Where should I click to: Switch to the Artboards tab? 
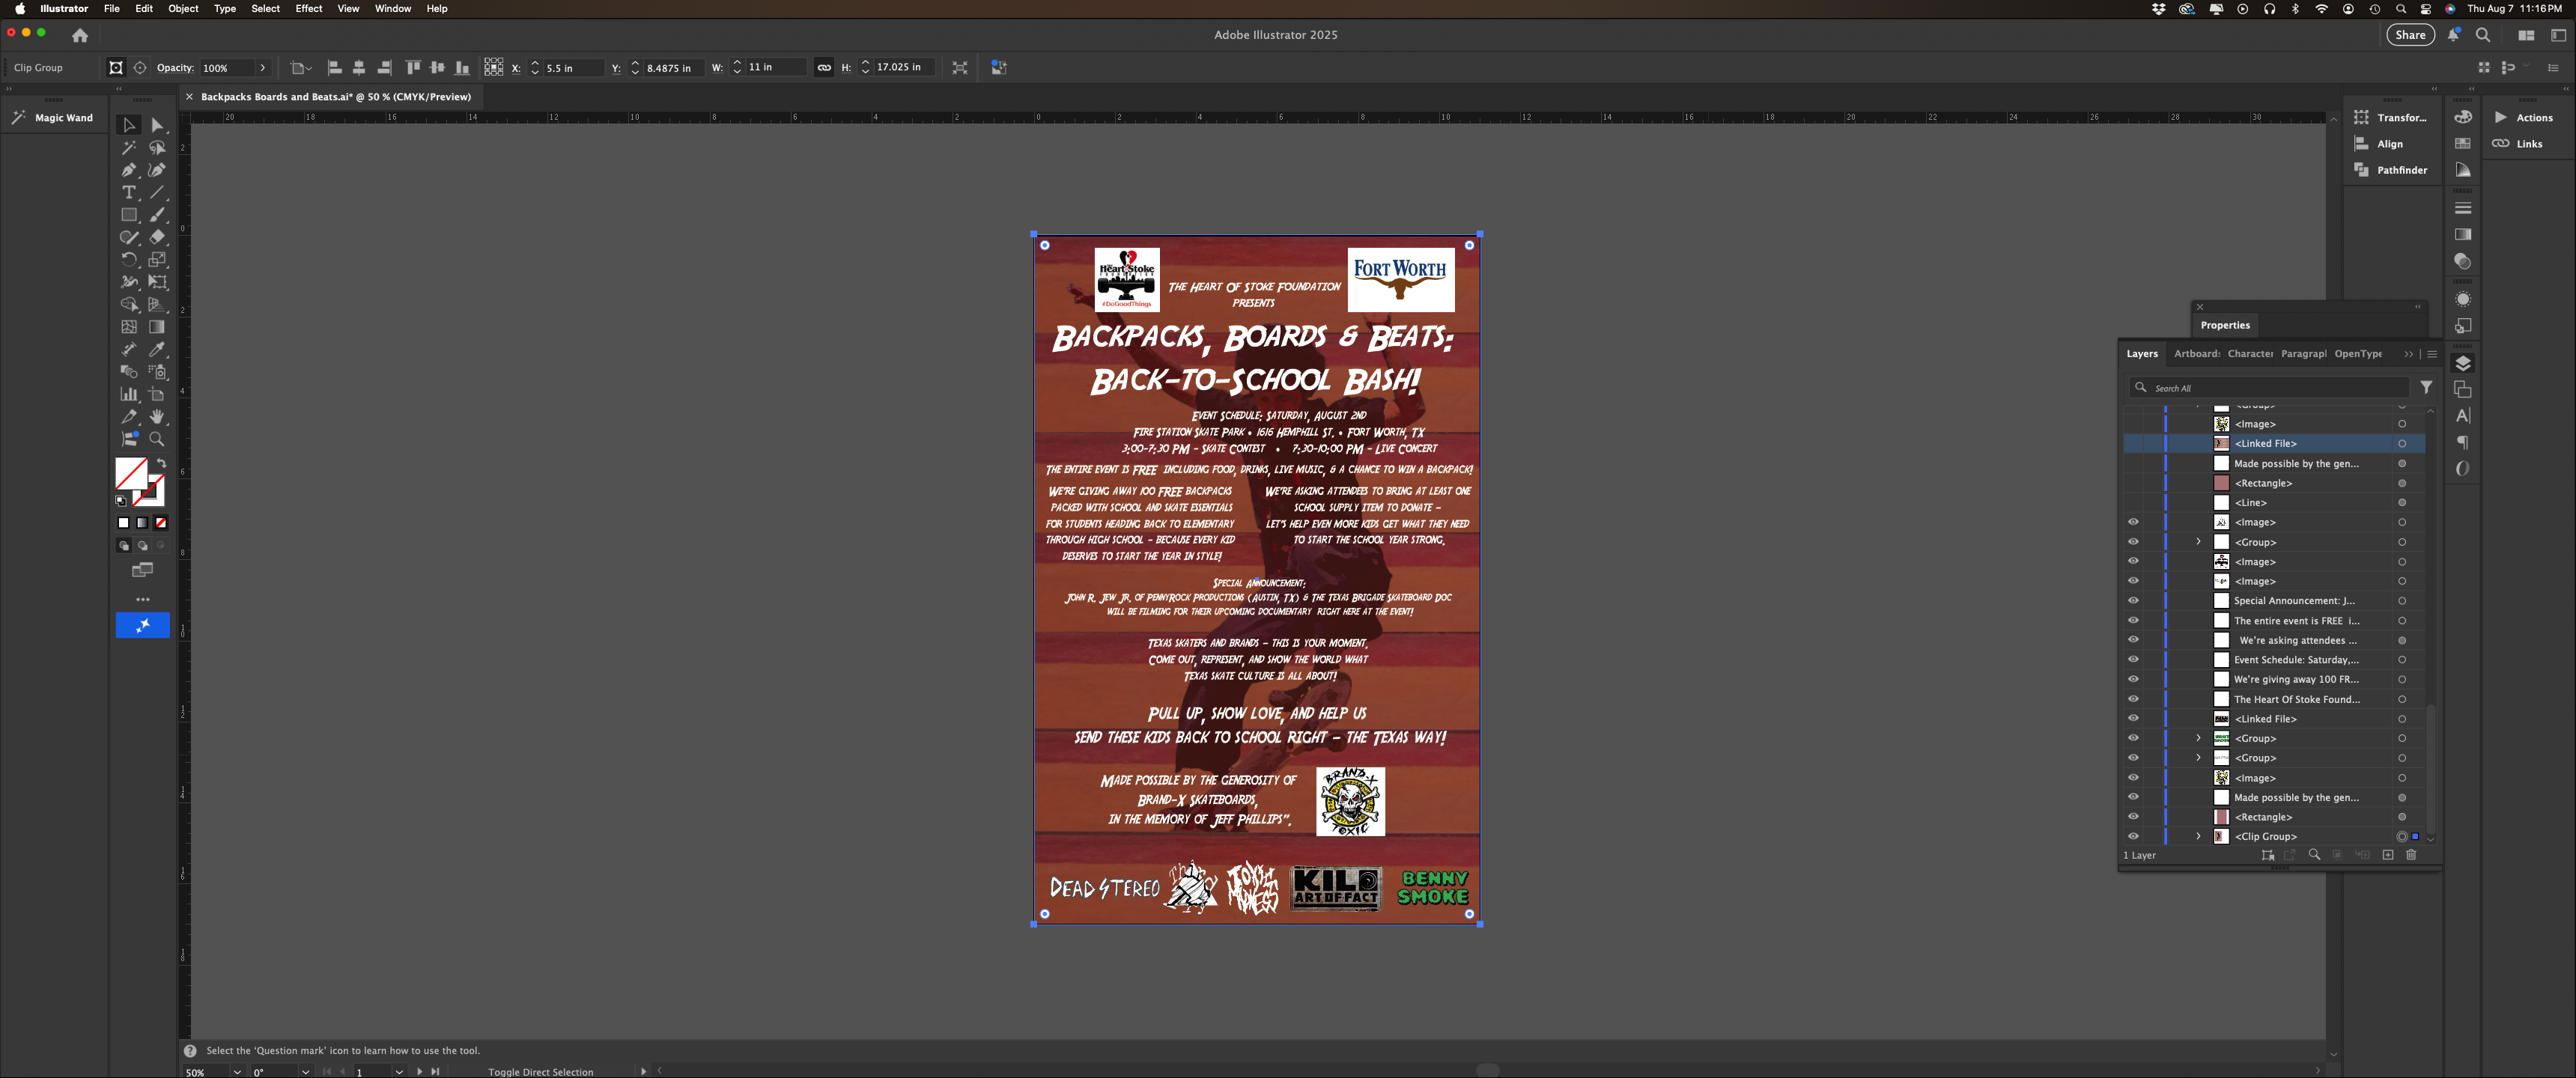pos(2197,354)
